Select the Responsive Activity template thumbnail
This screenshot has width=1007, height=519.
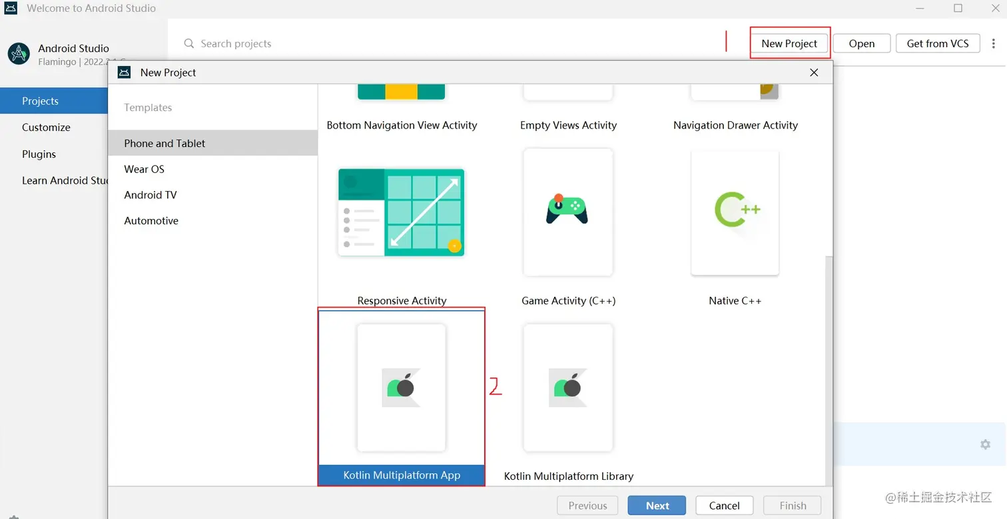402,212
